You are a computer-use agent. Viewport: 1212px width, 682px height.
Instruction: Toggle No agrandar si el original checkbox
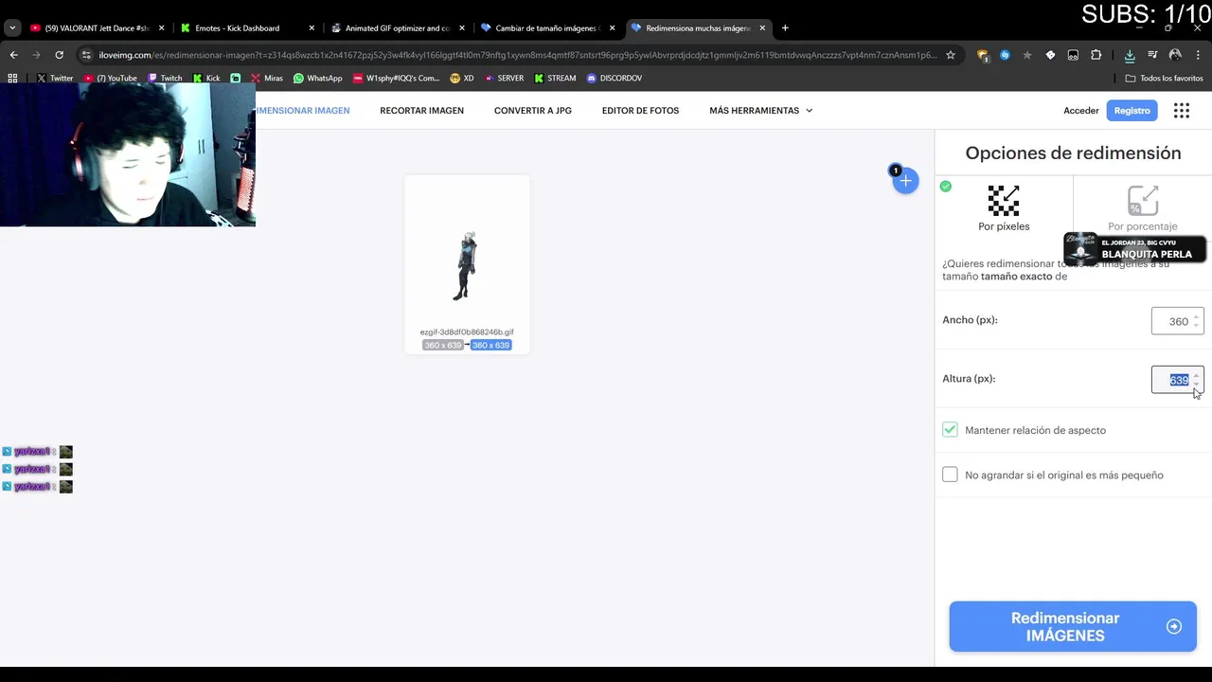950,475
